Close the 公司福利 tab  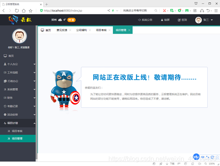[x=90, y=30]
